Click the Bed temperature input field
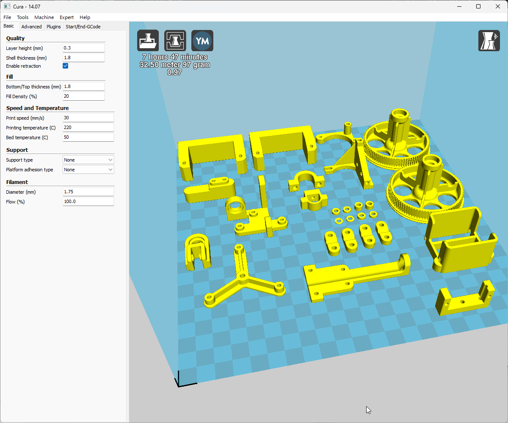The image size is (508, 423). 88,137
